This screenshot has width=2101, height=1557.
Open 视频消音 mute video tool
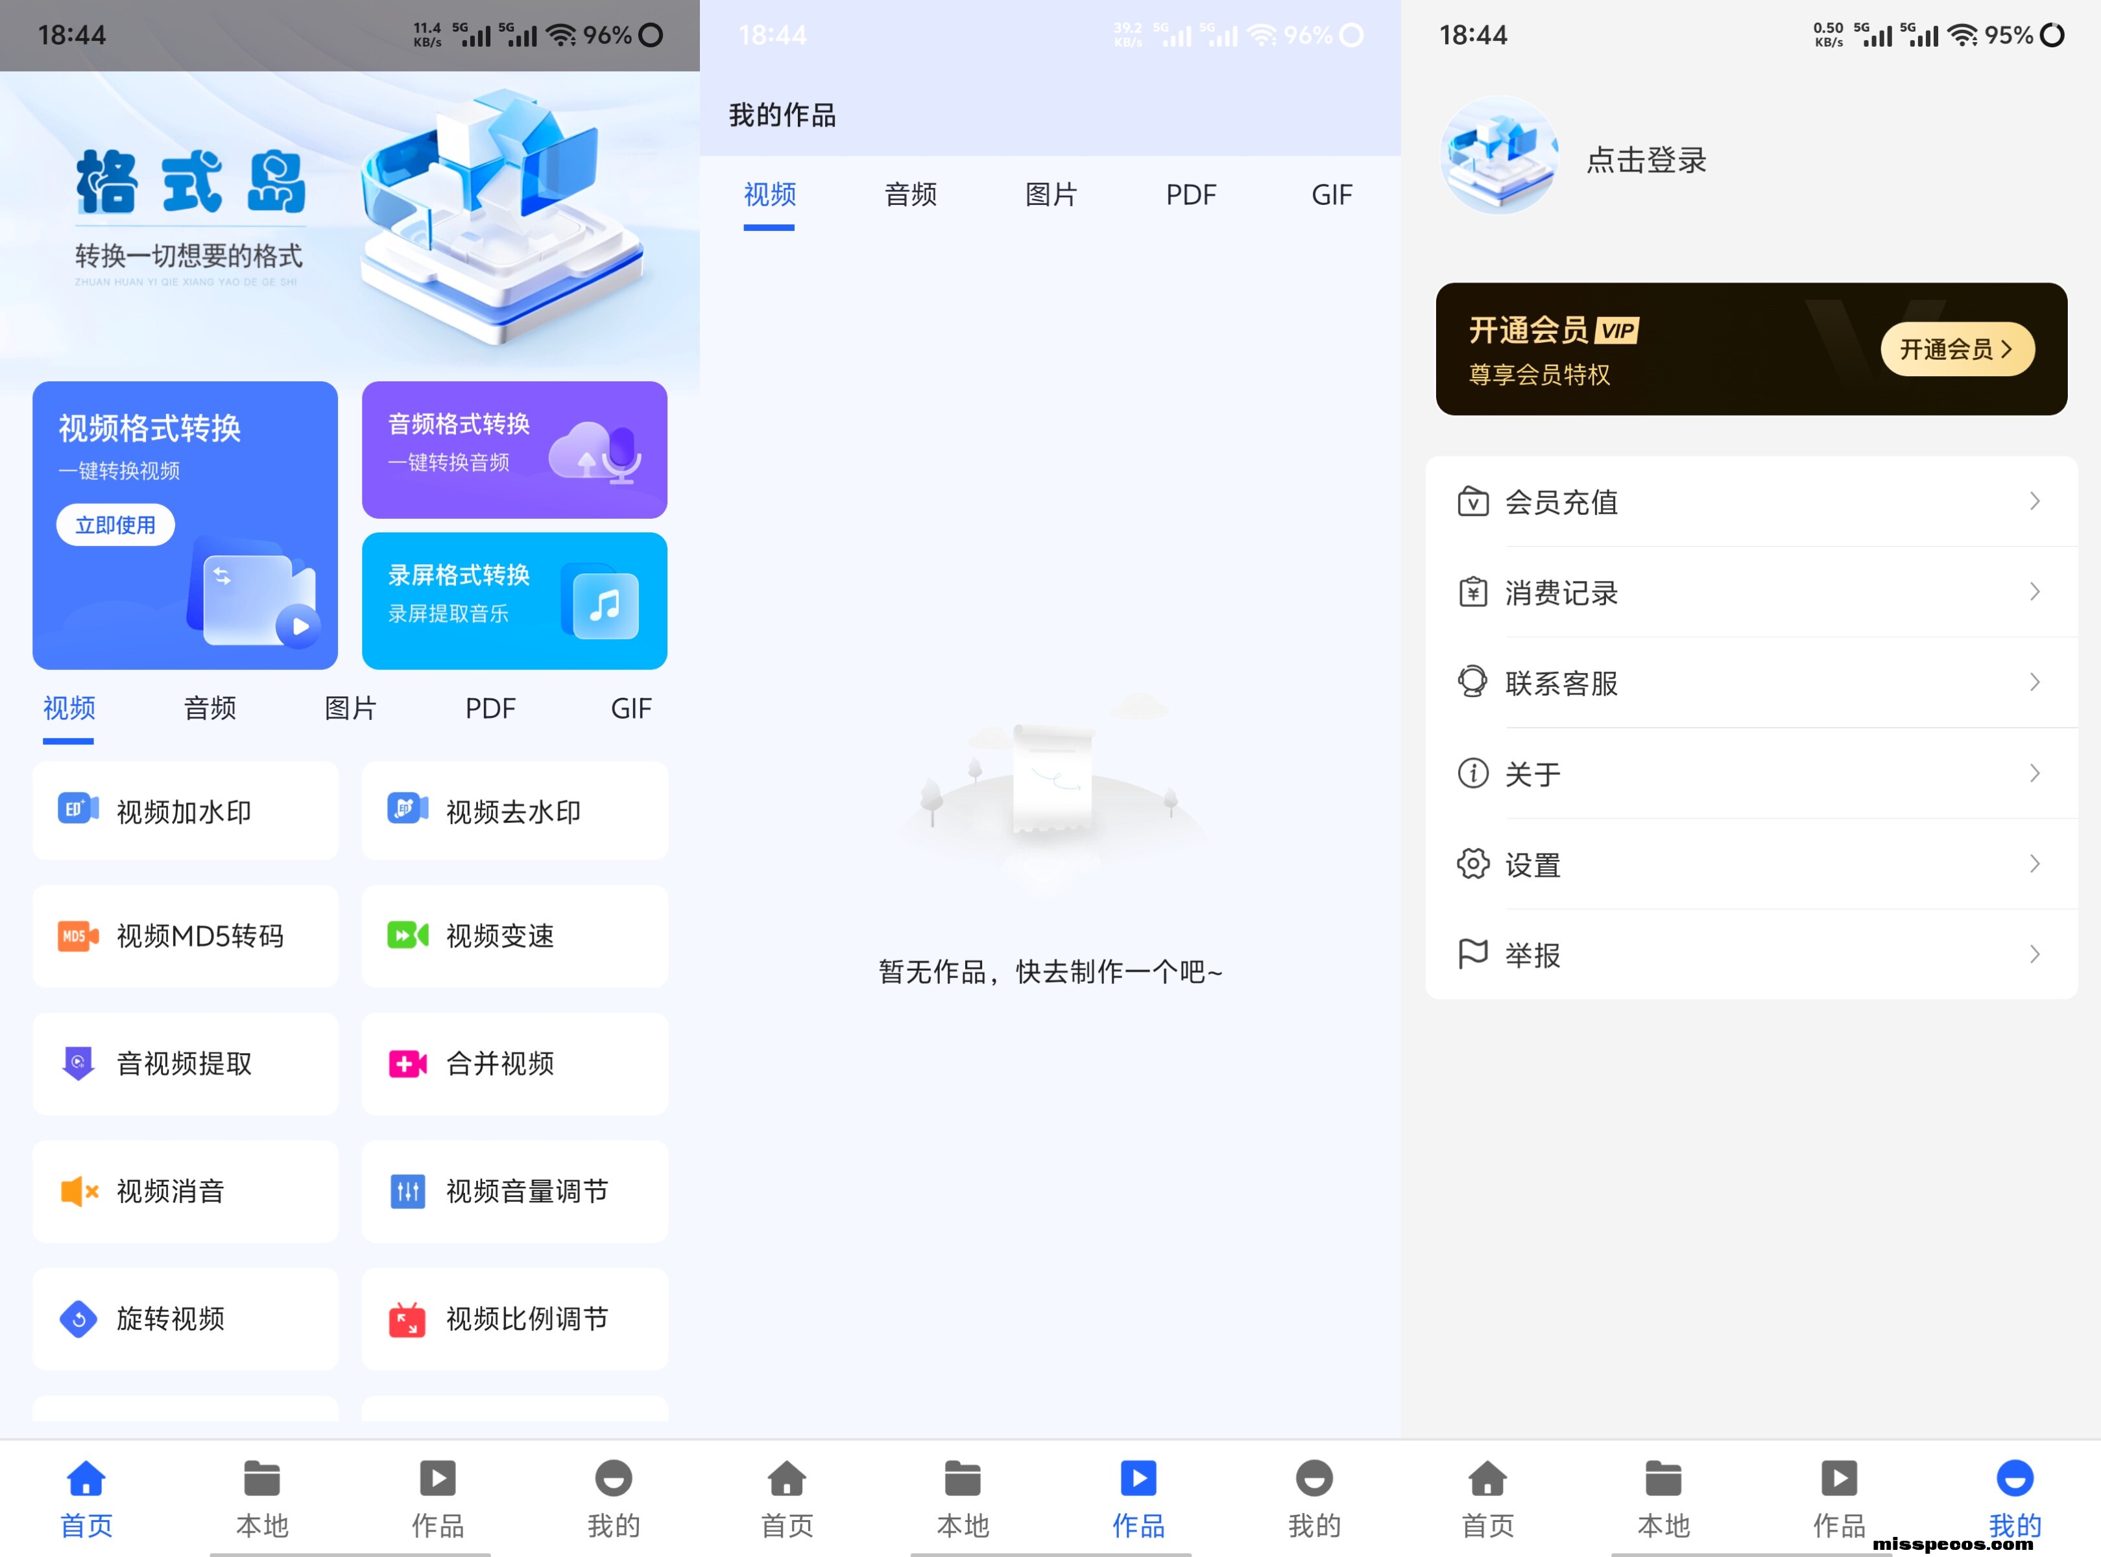click(185, 1191)
